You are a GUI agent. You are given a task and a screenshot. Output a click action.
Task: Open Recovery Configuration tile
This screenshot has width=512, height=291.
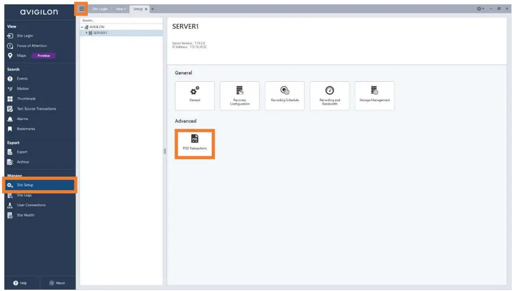[x=239, y=96]
